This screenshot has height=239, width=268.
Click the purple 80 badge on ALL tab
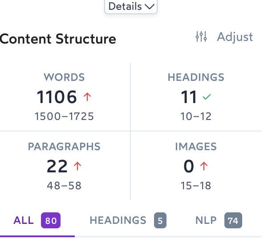[51, 220]
